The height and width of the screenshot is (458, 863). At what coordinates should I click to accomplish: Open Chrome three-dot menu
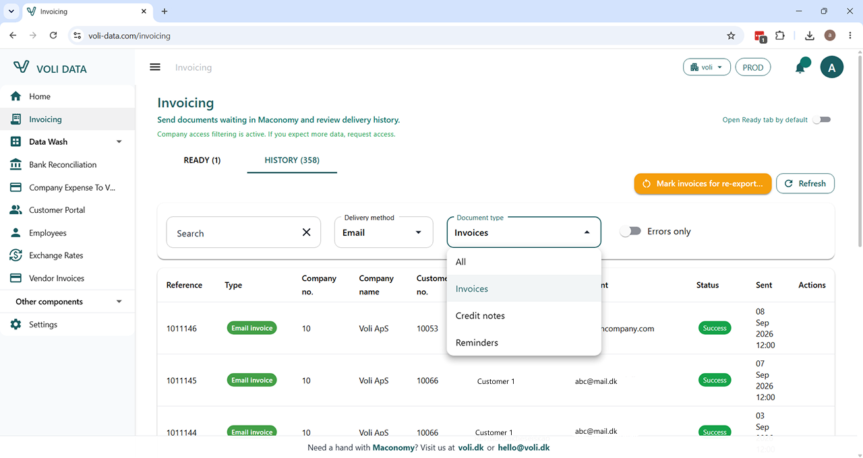click(850, 36)
